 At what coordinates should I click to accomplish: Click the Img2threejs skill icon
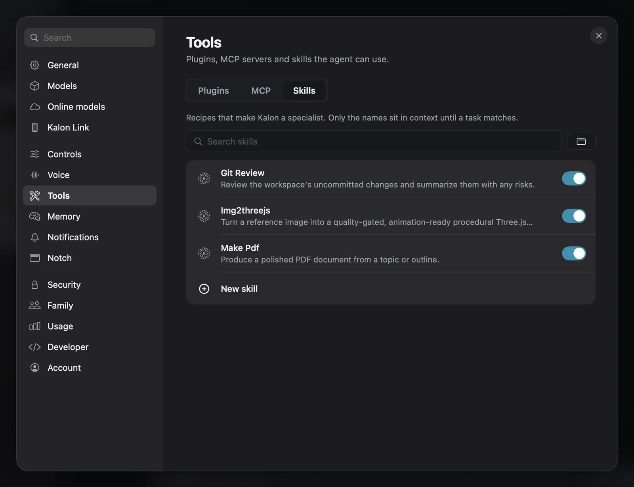(x=204, y=216)
